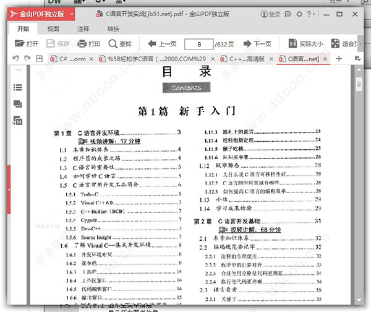371x312 pixels.
Task: Go to next page with 下一页
Action: 257,44
